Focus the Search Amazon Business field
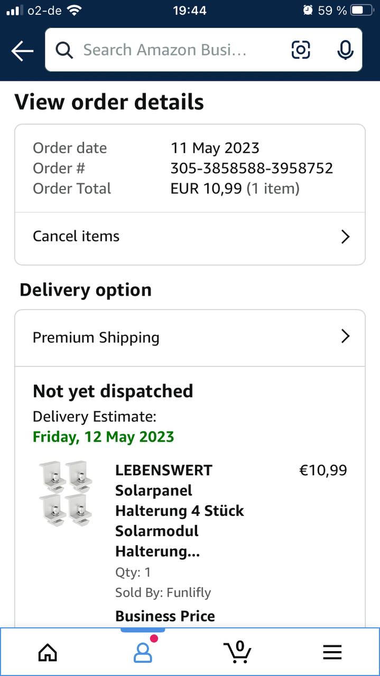Screen dimensions: 380x676 [x=165, y=50]
